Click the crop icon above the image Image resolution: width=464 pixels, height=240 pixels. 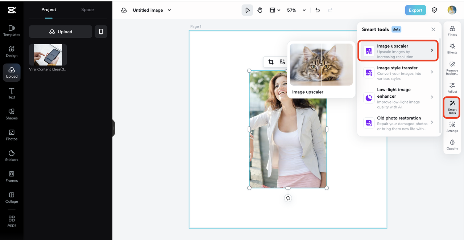(x=271, y=62)
